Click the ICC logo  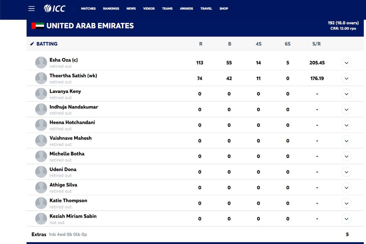point(55,8)
